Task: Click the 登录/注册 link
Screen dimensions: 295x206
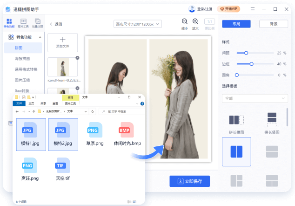Action: (205, 9)
